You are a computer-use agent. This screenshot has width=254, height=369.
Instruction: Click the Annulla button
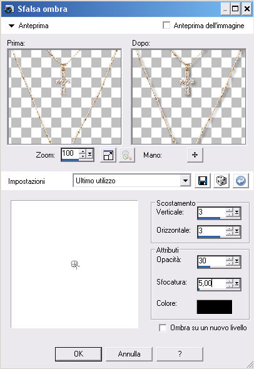click(129, 354)
